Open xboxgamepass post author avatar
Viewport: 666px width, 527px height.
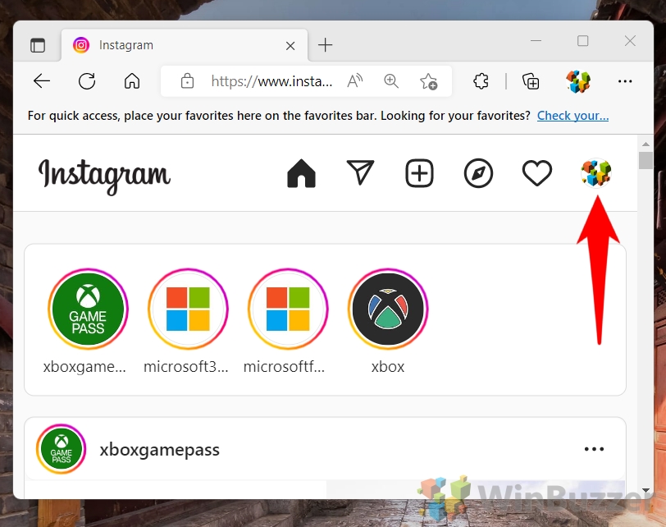coord(62,449)
